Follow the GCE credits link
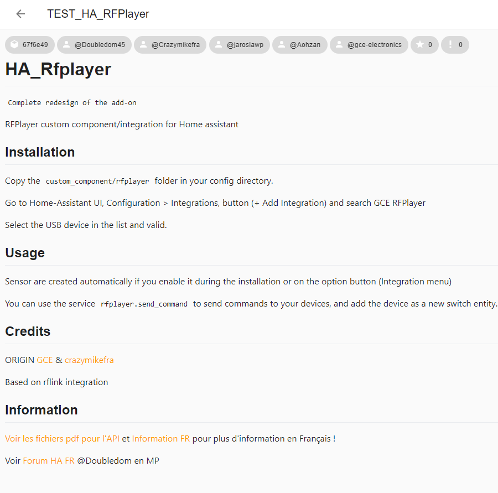Screen dimensions: 498x493 45,360
